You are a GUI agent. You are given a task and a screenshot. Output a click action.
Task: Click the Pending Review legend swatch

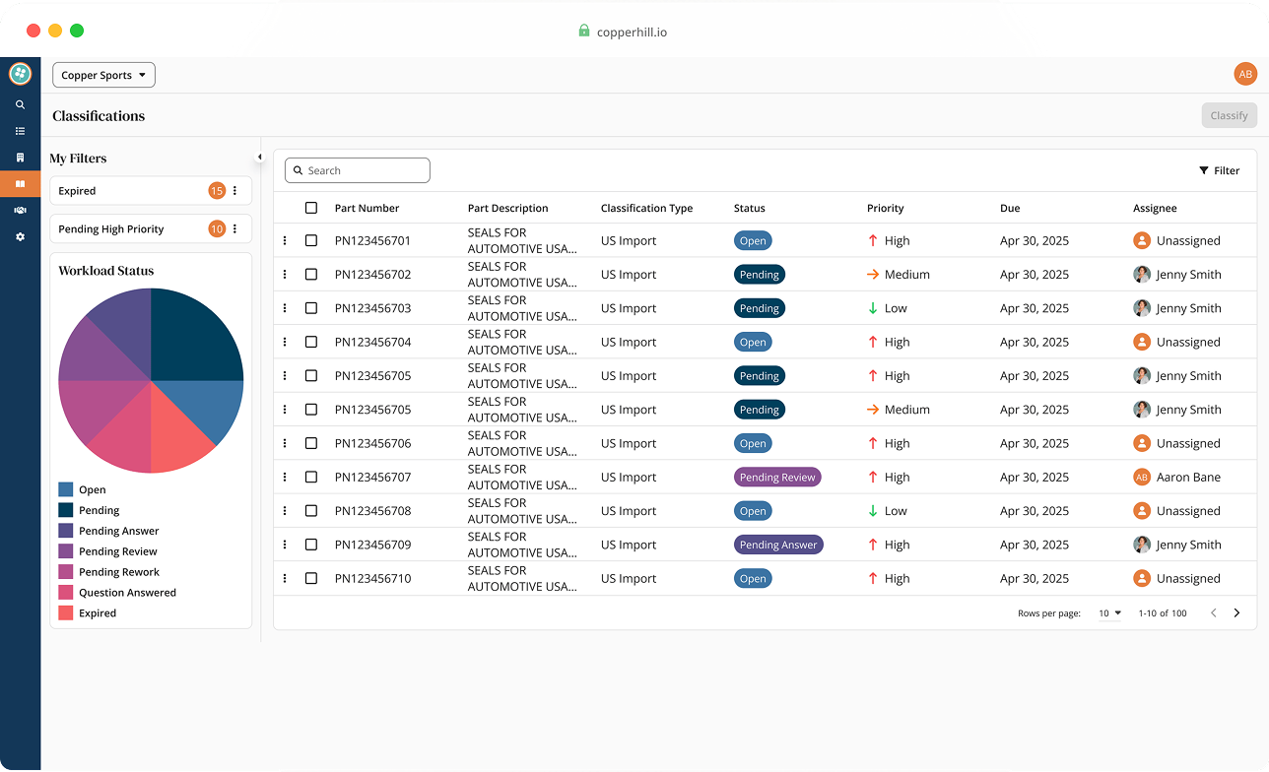[x=66, y=551]
